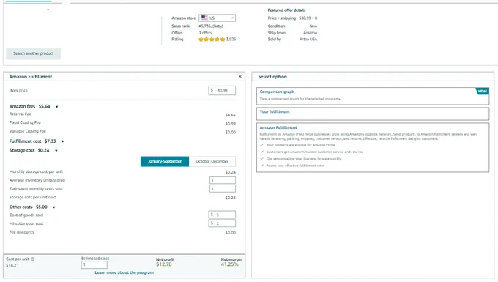Click the Sales rank #5,735 (Baby) text
Screen dimensions: 498x282
point(211,26)
